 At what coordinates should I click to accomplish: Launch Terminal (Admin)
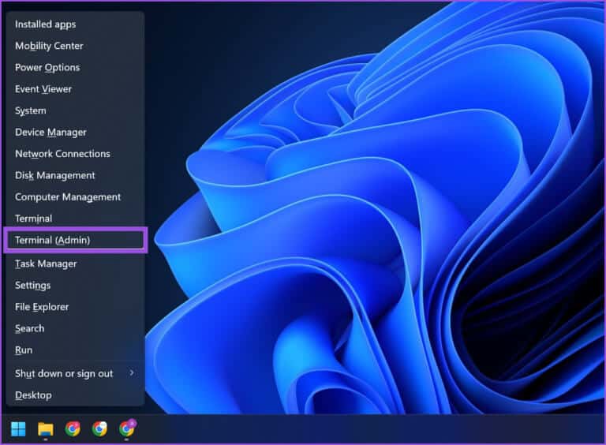[76, 241]
